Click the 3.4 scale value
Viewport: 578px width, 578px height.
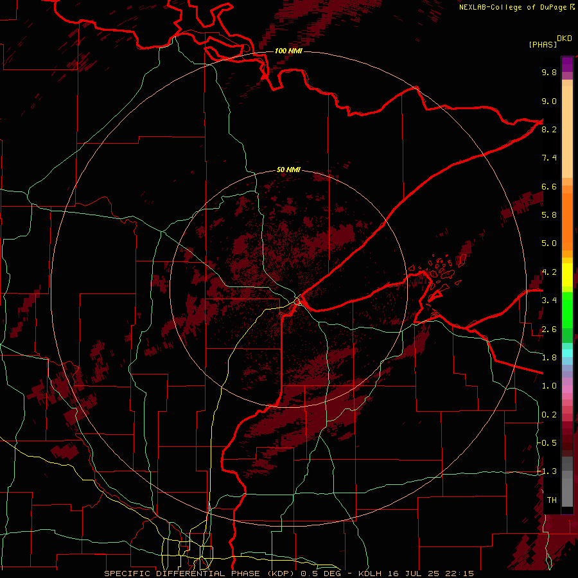pyautogui.click(x=549, y=300)
